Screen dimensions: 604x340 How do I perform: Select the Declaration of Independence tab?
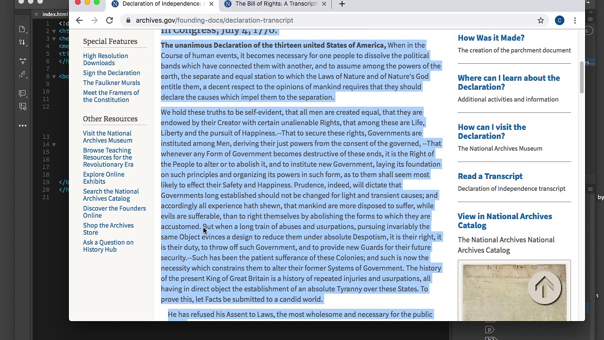pyautogui.click(x=162, y=4)
